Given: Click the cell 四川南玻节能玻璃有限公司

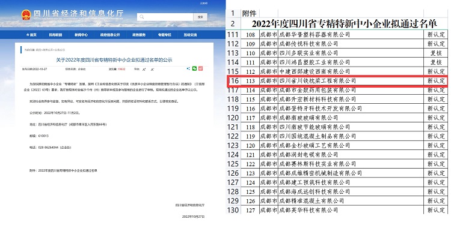Looking at the screenshot, I should pos(351,127).
